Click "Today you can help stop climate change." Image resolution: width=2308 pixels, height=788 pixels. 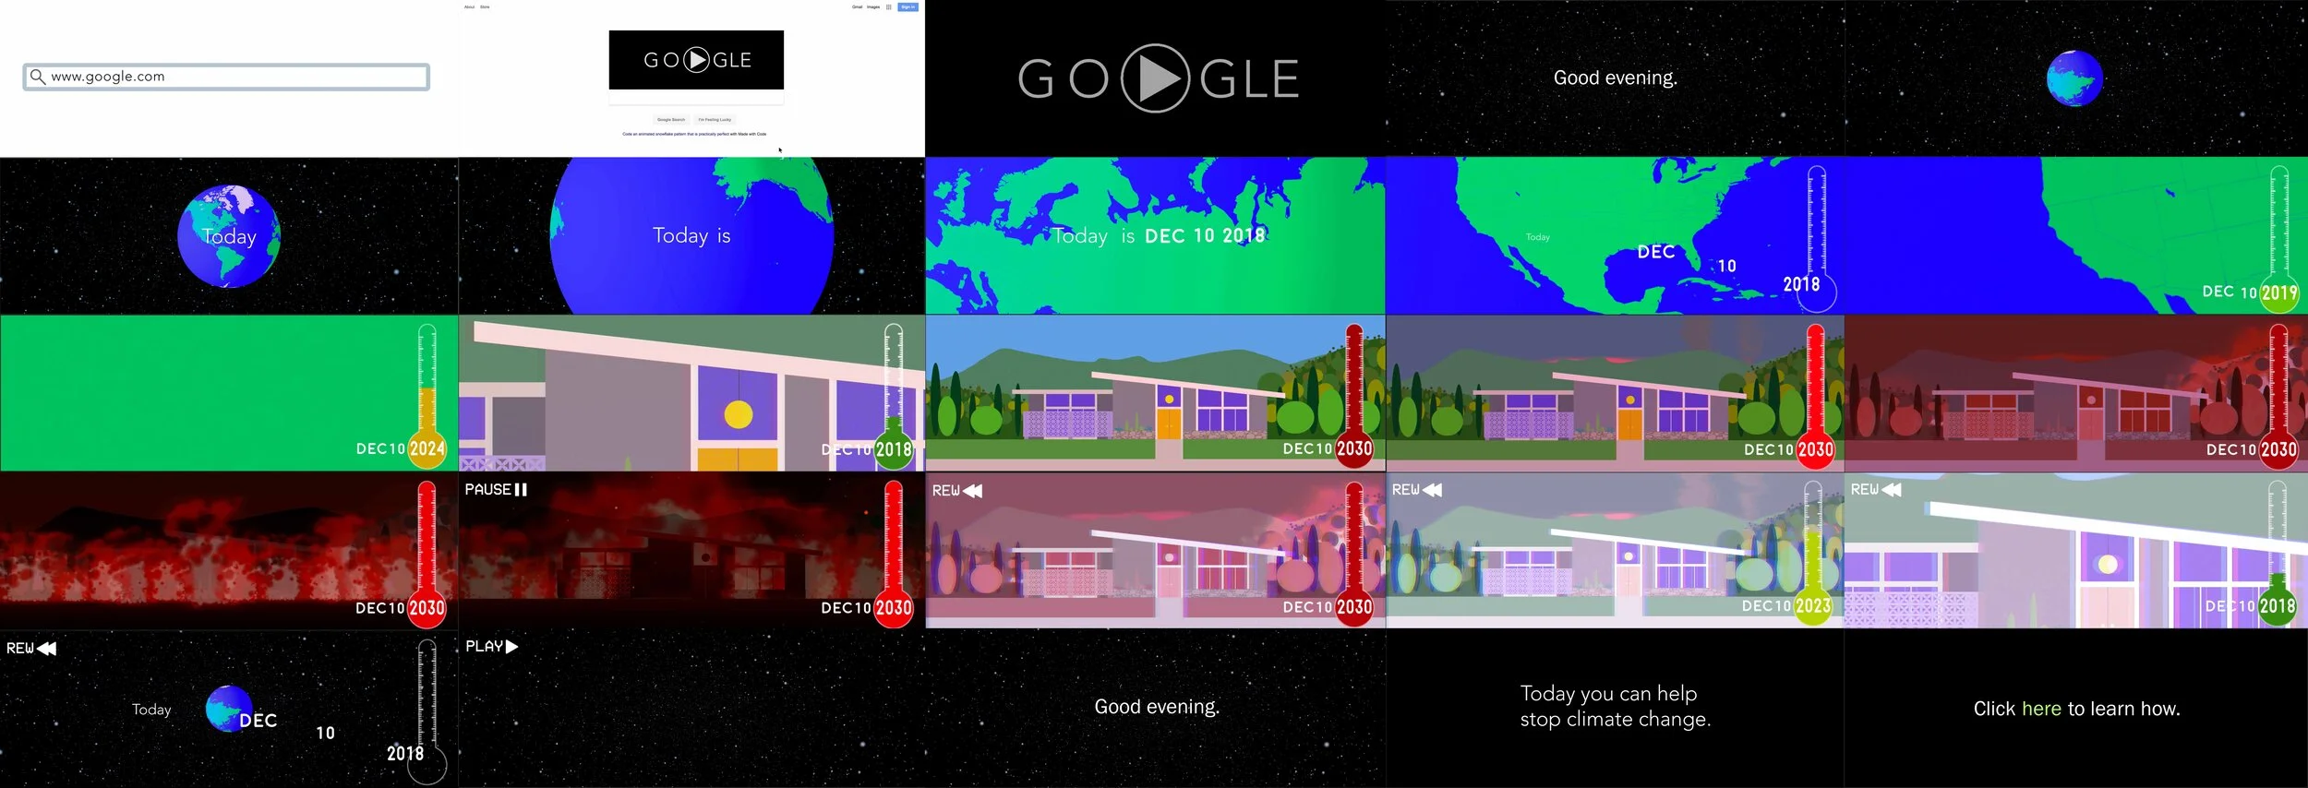point(1616,706)
